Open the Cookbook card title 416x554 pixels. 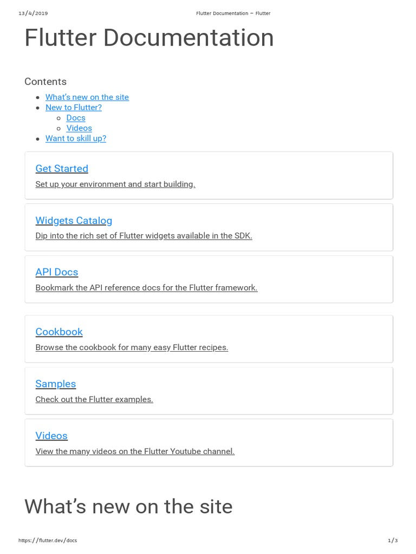tap(59, 332)
